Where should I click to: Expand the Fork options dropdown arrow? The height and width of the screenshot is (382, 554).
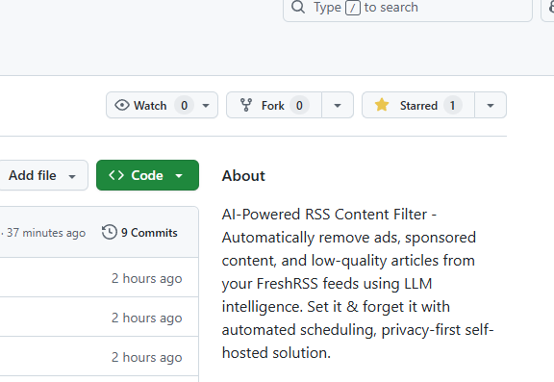click(338, 105)
